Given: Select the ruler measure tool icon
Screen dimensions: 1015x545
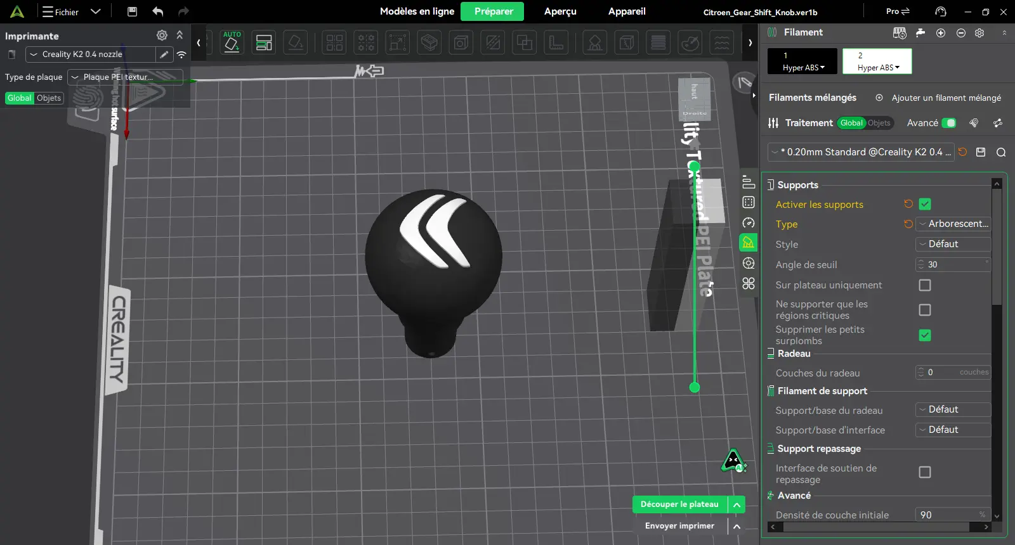Looking at the screenshot, I should (x=556, y=42).
